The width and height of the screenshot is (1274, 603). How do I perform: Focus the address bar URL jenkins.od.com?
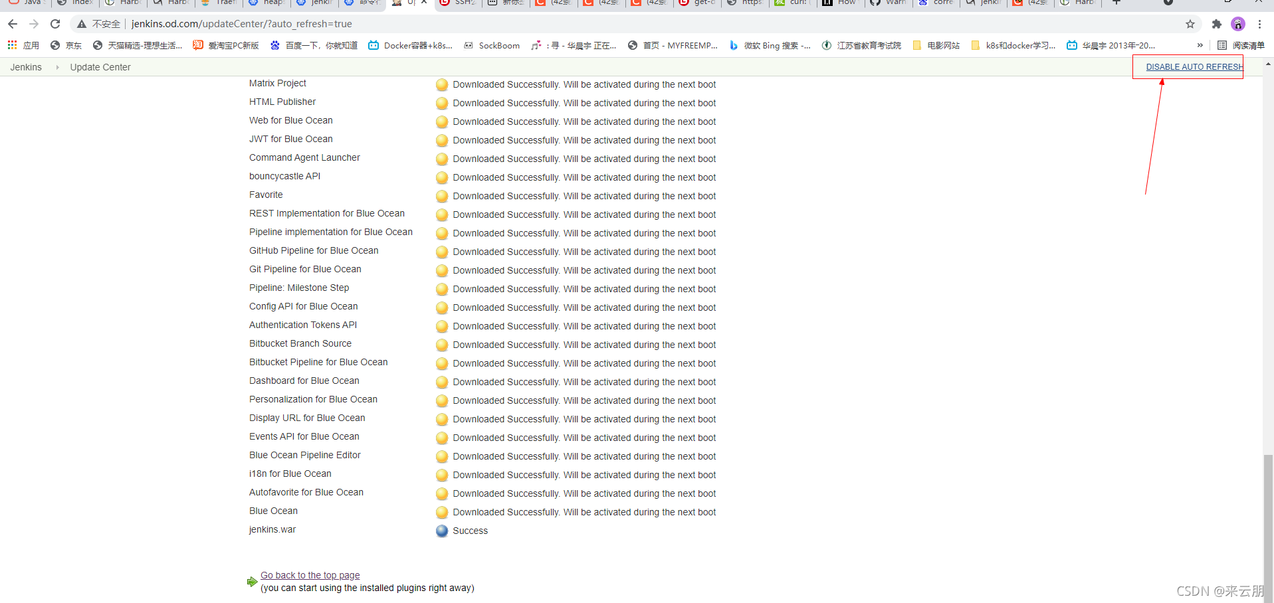tap(241, 24)
